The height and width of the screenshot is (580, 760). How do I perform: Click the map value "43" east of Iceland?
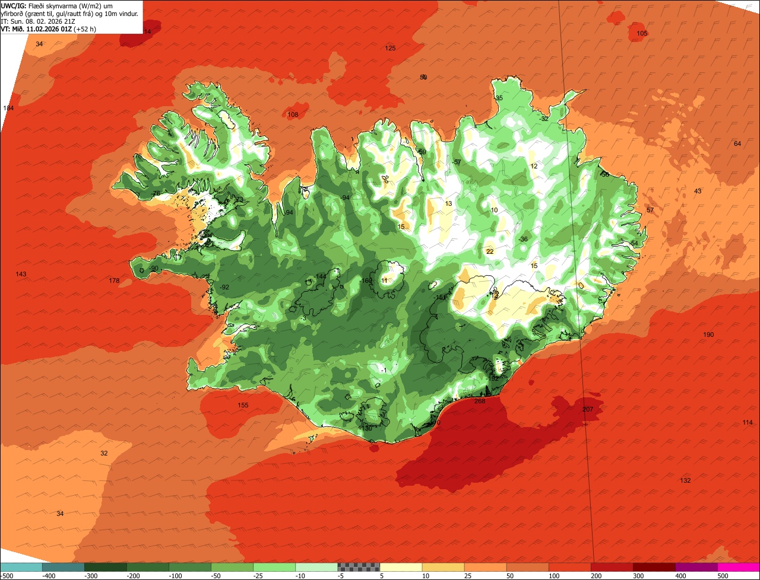[698, 192]
